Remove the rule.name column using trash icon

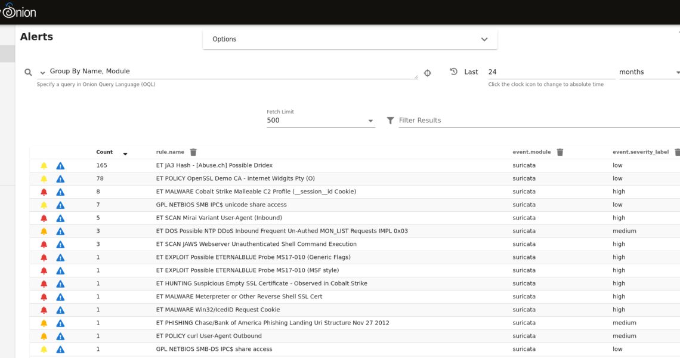193,152
